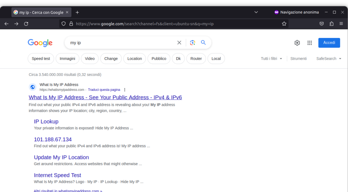
Task: Select the Change filter chip
Action: click(x=111, y=59)
